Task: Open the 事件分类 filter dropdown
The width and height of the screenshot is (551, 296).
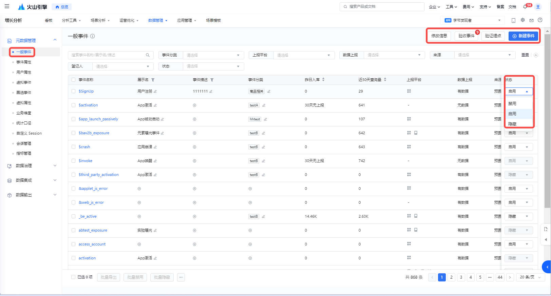Action: [x=213, y=55]
